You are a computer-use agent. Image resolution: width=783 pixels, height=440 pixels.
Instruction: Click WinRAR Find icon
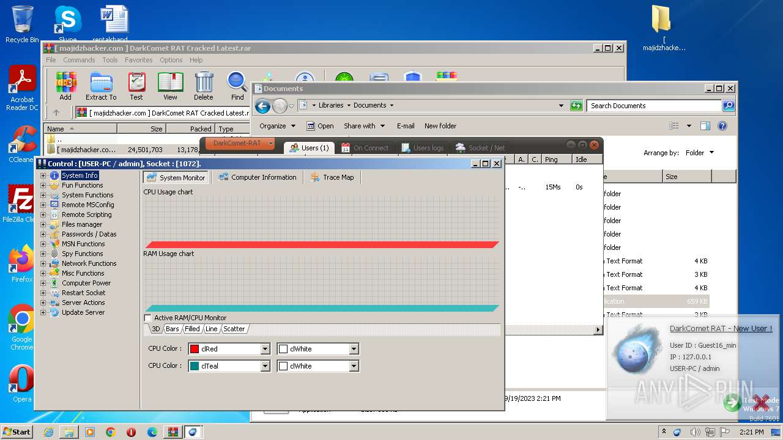(237, 82)
